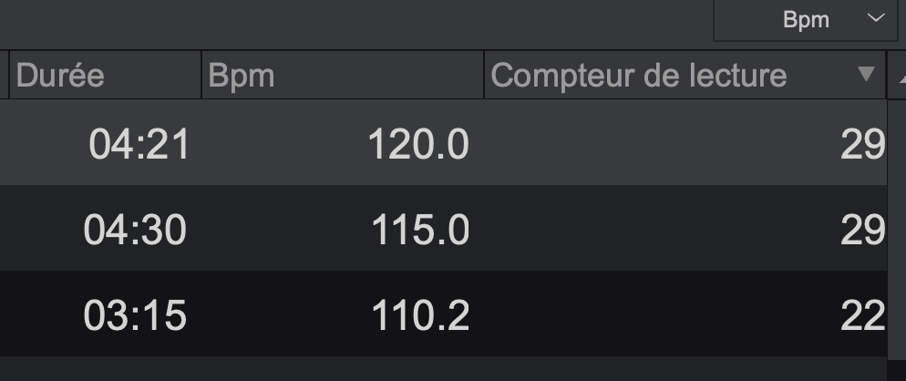Click the chevron arrow of the Bpm selector

click(876, 19)
